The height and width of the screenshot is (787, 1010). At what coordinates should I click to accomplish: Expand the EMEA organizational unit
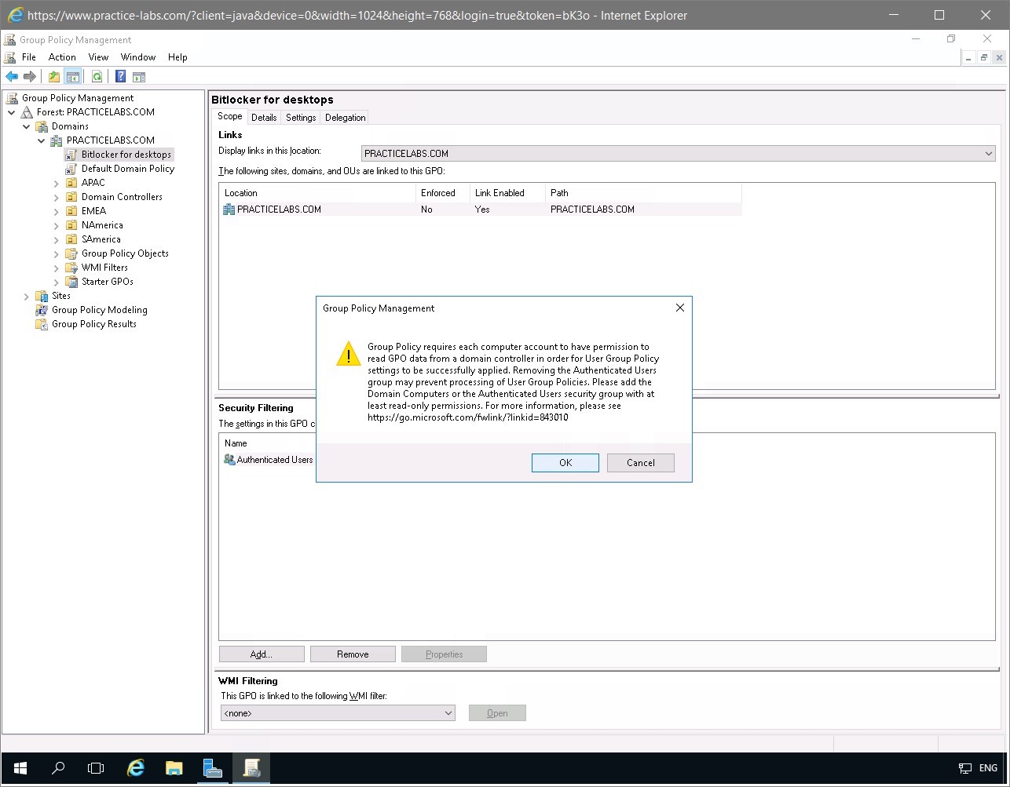(54, 210)
